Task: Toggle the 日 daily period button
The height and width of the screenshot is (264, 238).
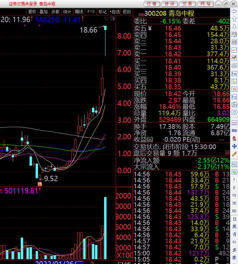Action: point(234,219)
